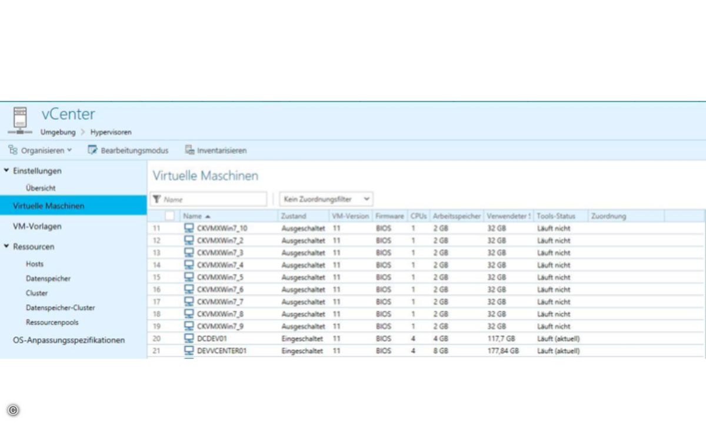706x423 pixels.
Task: Click the VM icon of CKVMXWin7_7
Action: [189, 302]
